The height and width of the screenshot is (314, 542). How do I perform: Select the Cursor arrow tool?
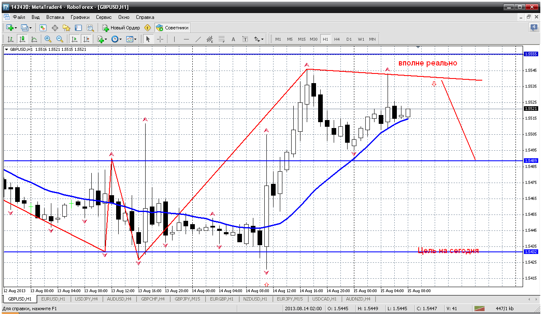pyautogui.click(x=148, y=39)
